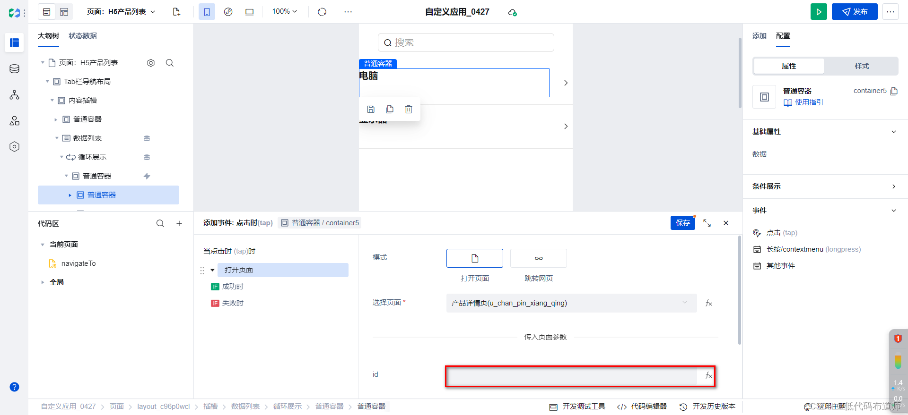Image resolution: width=908 pixels, height=415 pixels.
Task: Search the outline tree
Action: (x=170, y=63)
